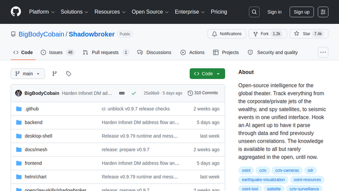Expand the Open Source menu

(150, 12)
